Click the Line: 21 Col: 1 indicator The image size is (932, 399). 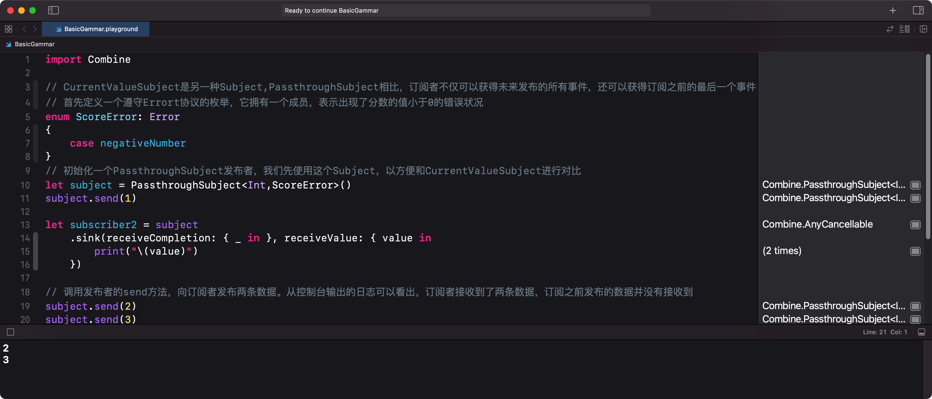[x=885, y=332]
